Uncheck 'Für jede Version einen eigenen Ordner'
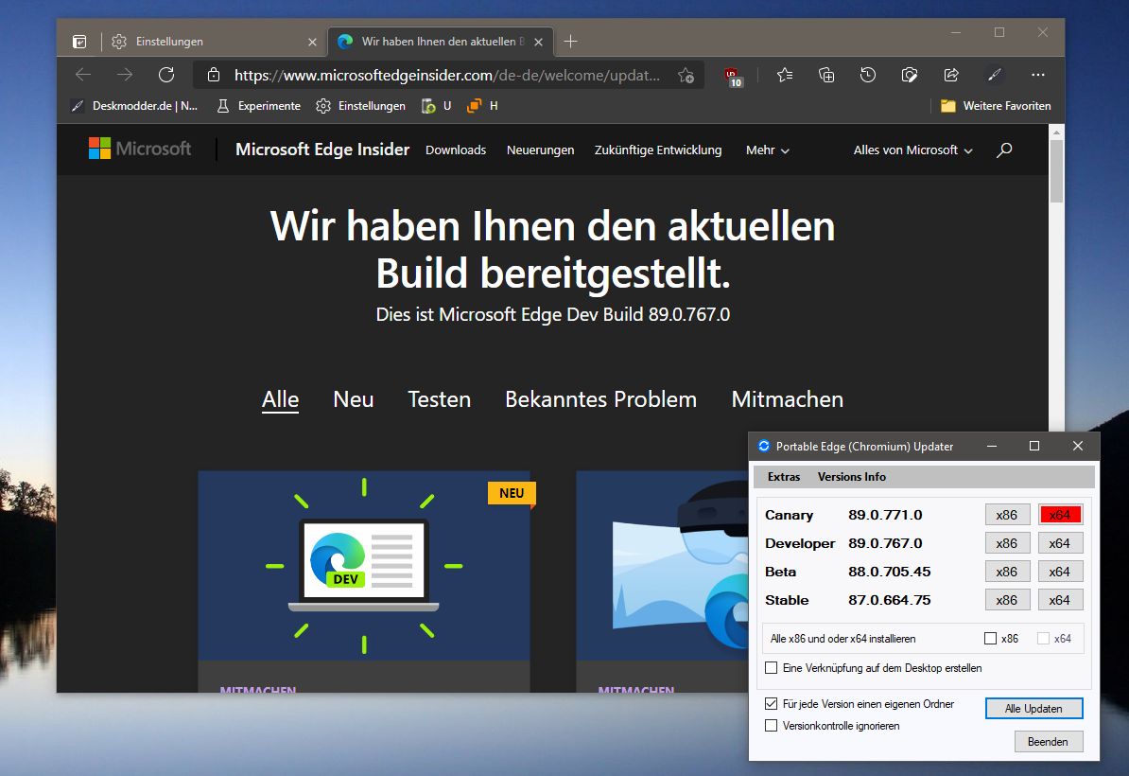The width and height of the screenshot is (1129, 776). click(772, 704)
